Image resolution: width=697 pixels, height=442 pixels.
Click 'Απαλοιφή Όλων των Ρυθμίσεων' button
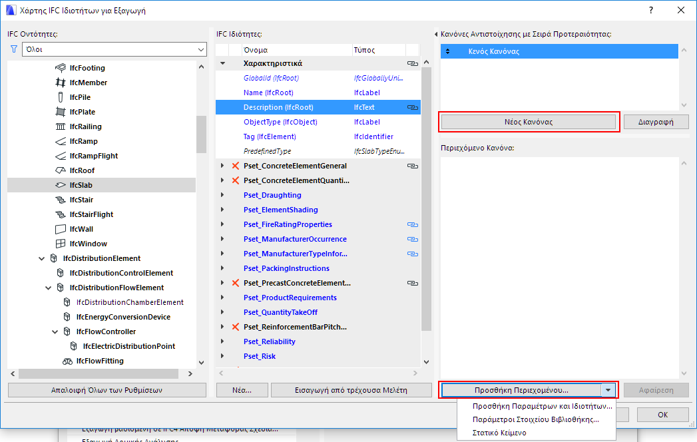click(x=107, y=390)
